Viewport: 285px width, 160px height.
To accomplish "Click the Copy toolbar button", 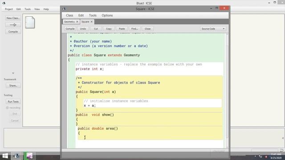I will point(109,28).
